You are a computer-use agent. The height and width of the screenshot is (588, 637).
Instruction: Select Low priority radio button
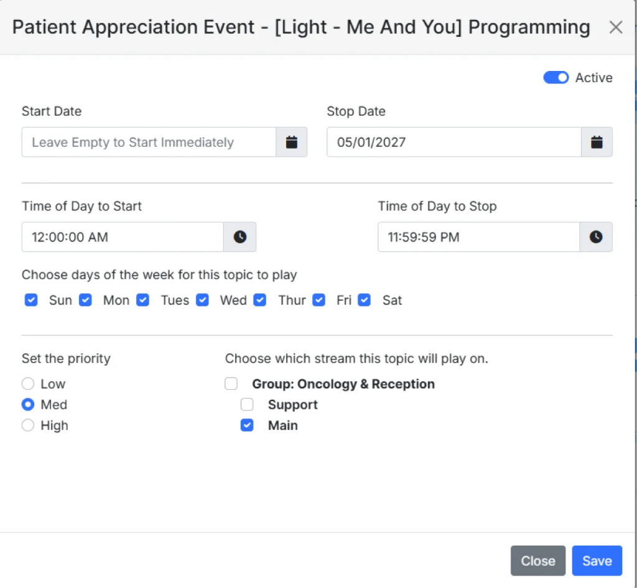pos(27,384)
